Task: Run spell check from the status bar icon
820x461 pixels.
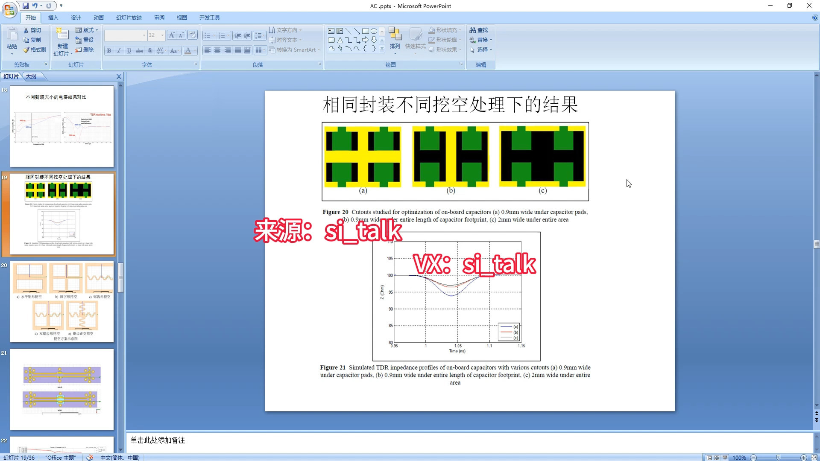Action: point(90,458)
